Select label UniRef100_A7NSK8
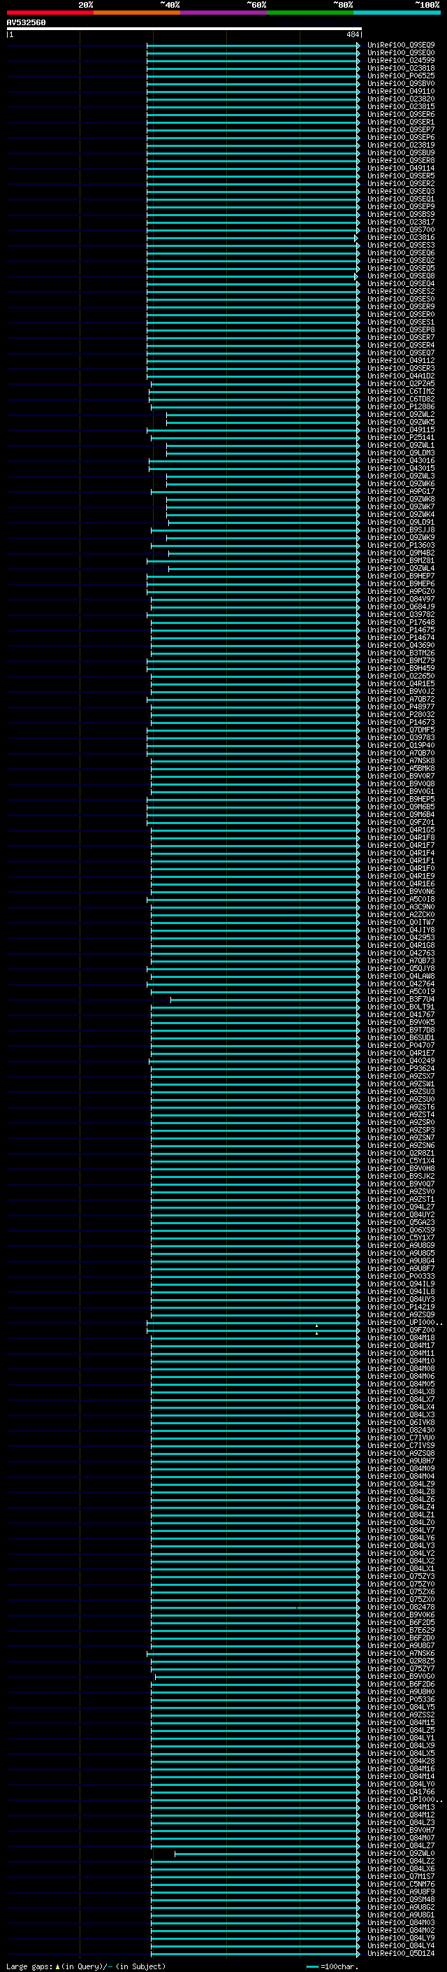The height and width of the screenshot is (1972, 447). coord(401,761)
